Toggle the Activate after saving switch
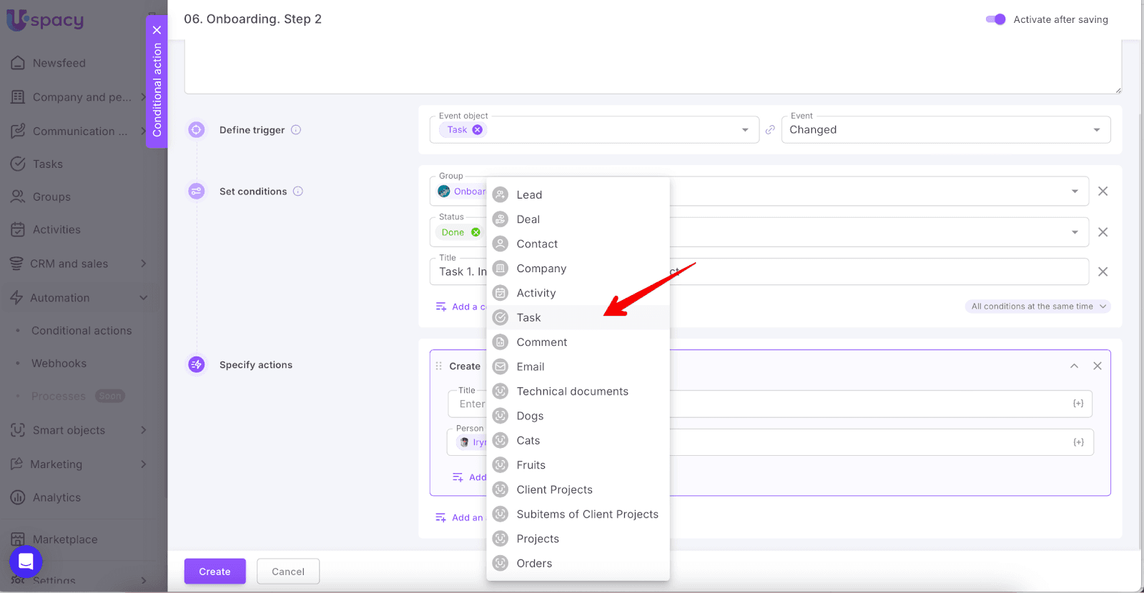 tap(995, 19)
